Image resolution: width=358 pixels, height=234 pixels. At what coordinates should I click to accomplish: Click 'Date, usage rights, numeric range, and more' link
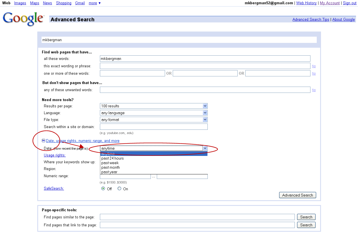83,141
